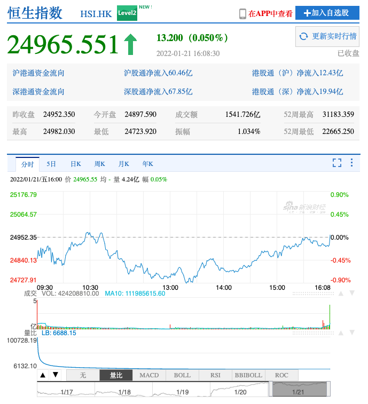
Task: Open the three-dot chart menu
Action: pyautogui.click(x=351, y=163)
